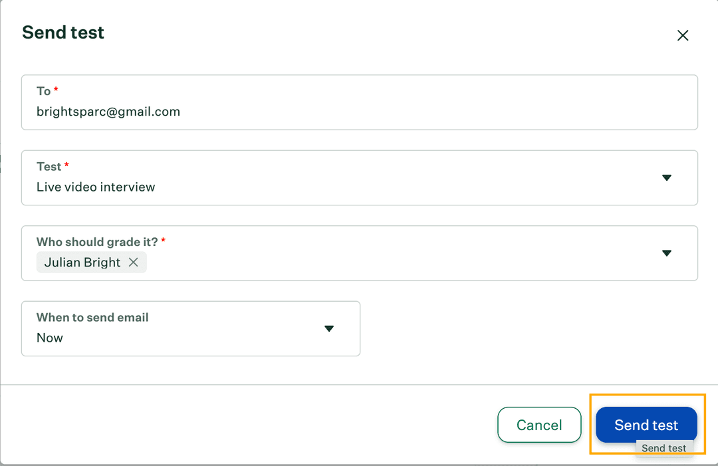Click empty space right of Live video interview
718x466 pixels.
[399, 187]
